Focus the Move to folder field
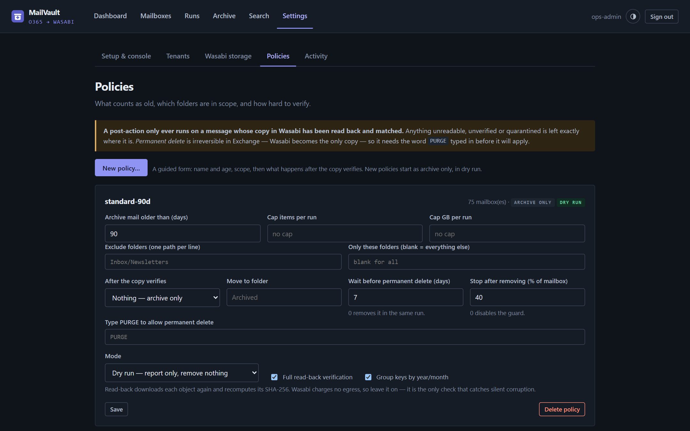690x431 pixels. tap(284, 297)
